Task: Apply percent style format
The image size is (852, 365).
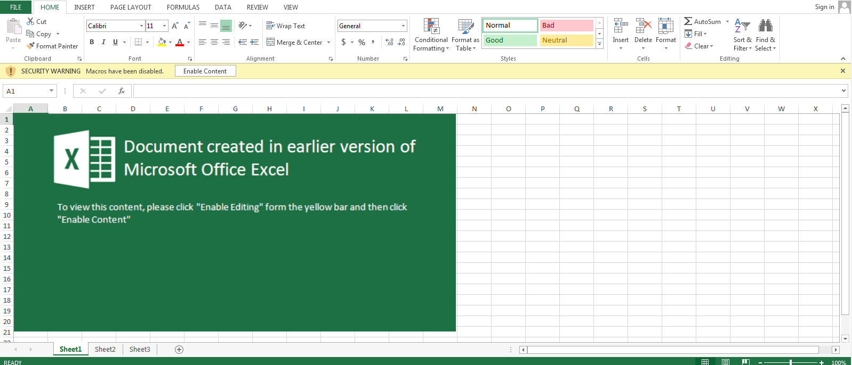Action: click(x=362, y=42)
